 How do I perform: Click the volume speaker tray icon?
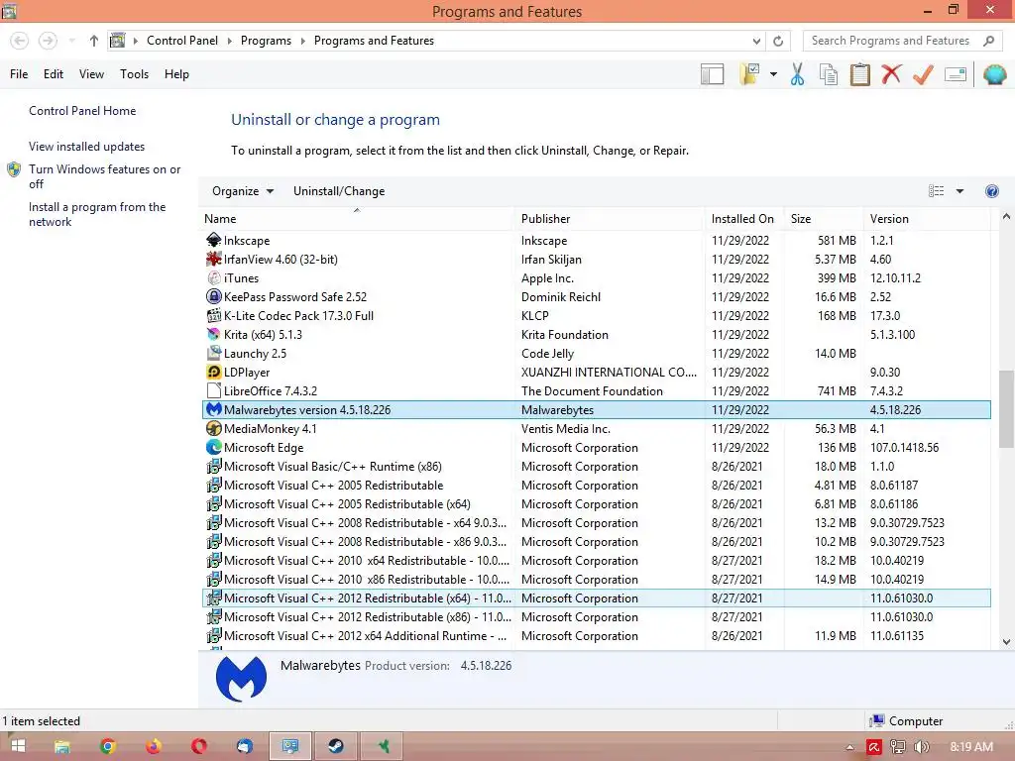[921, 747]
